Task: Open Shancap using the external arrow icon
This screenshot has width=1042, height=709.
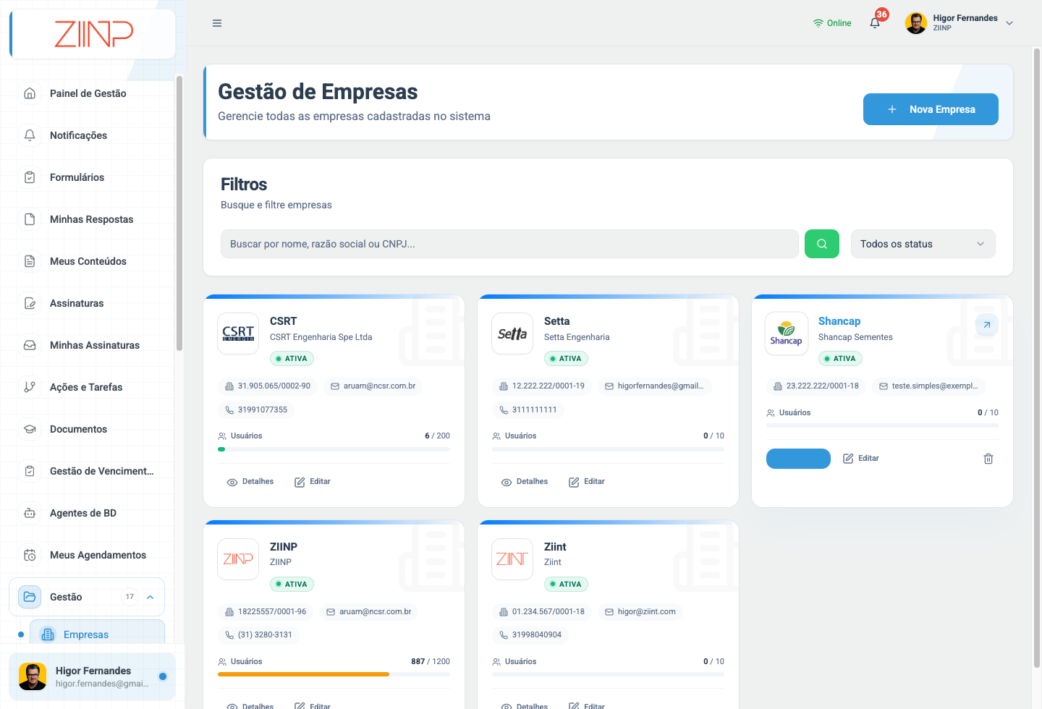Action: (987, 325)
